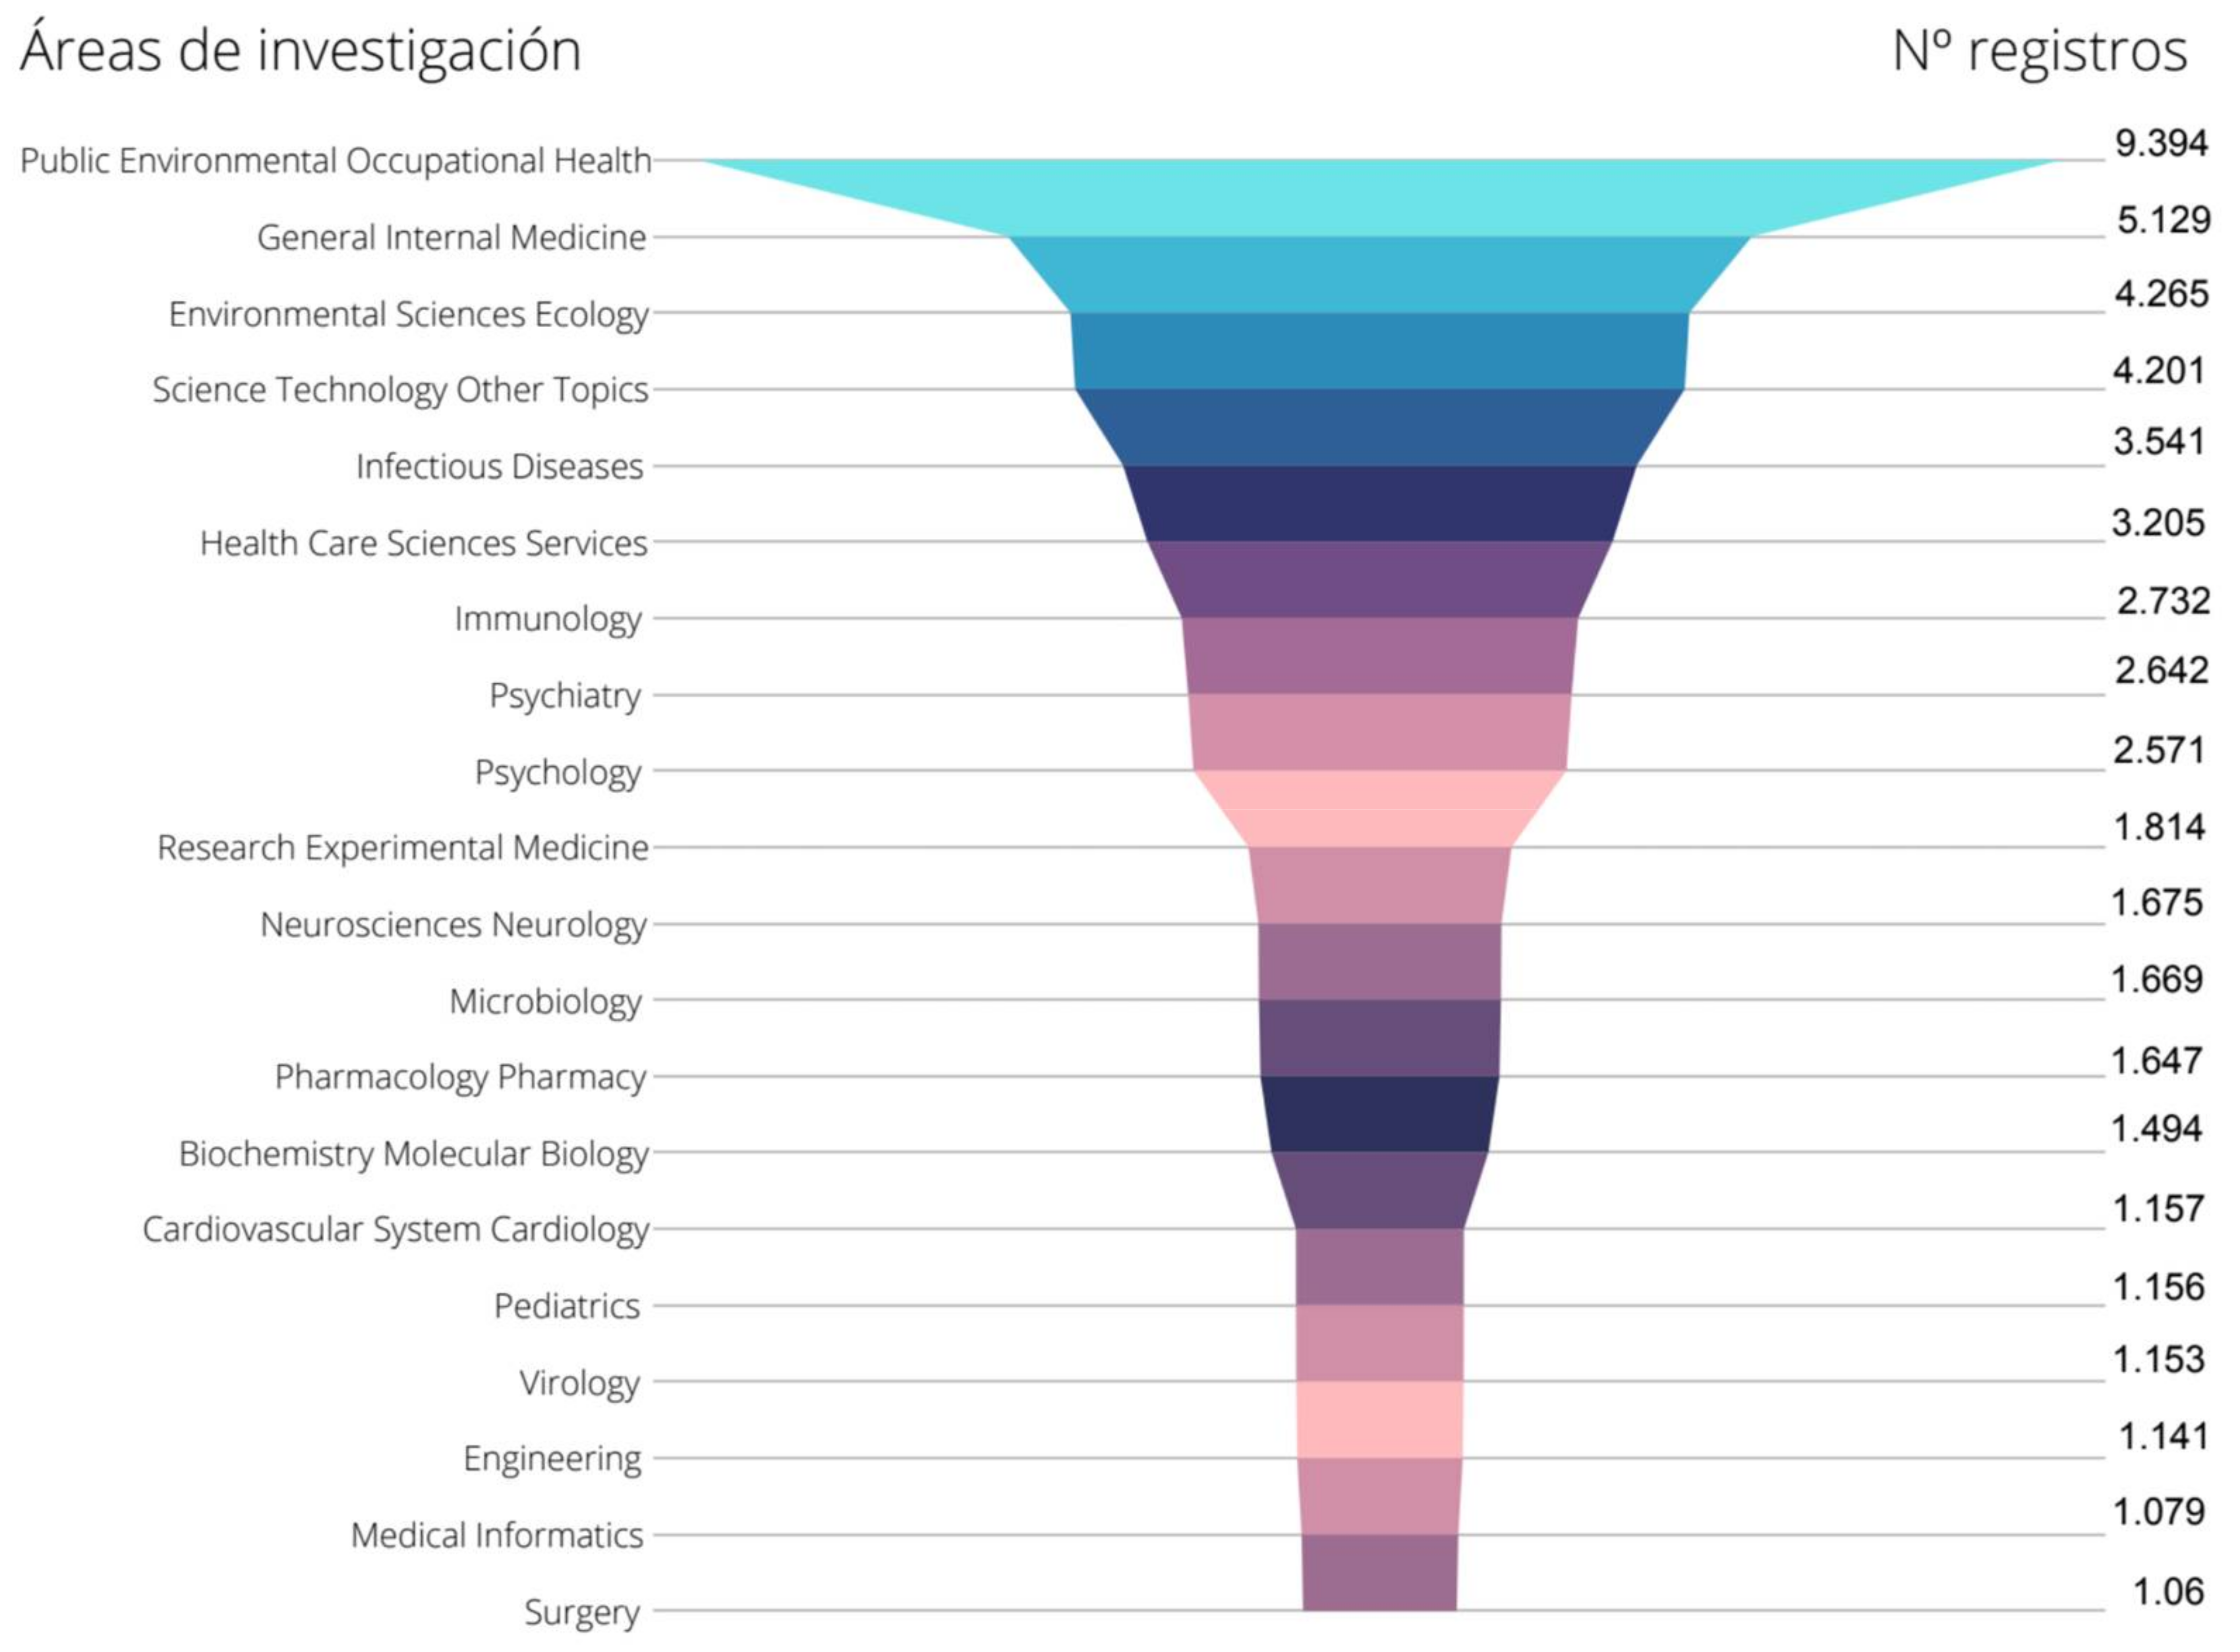Click the 'Public Environmental Occupational Health' label

point(335,160)
